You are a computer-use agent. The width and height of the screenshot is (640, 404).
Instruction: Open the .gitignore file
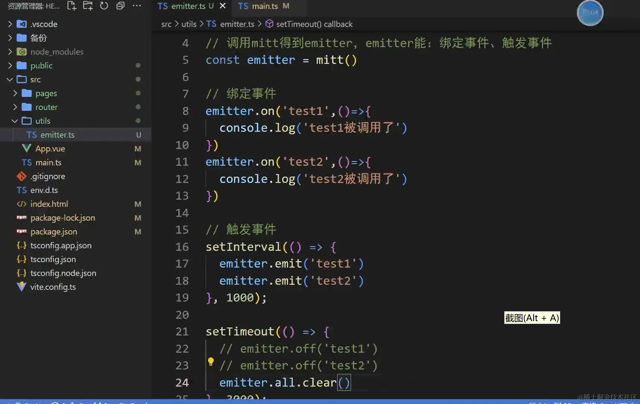click(x=76, y=176)
